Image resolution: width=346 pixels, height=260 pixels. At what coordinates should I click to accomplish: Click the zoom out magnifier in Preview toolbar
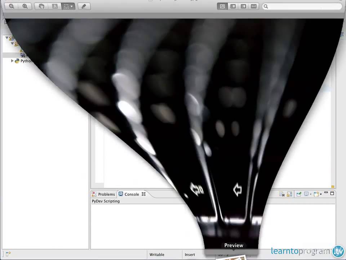coord(12,6)
